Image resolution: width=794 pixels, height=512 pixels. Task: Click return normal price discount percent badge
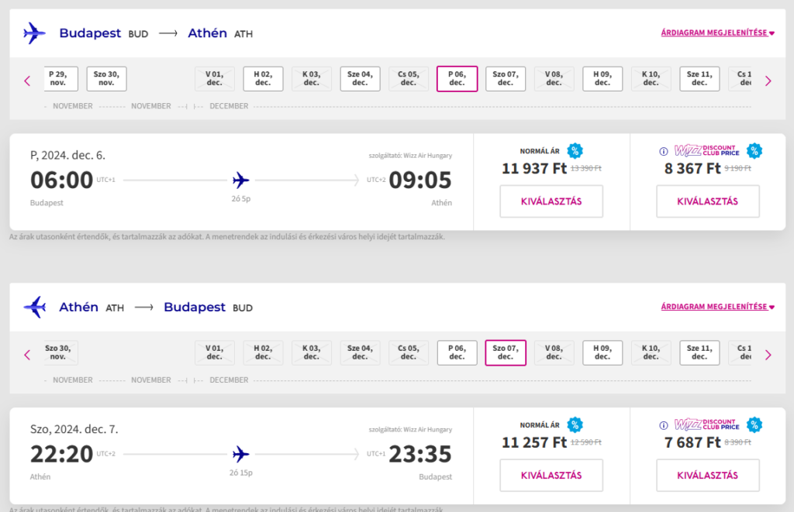(575, 425)
